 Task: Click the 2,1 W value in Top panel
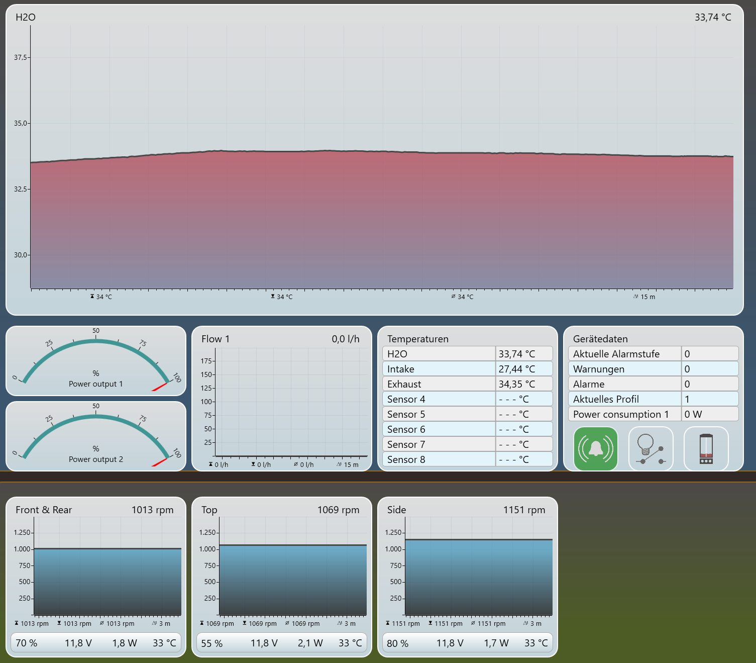click(x=310, y=643)
